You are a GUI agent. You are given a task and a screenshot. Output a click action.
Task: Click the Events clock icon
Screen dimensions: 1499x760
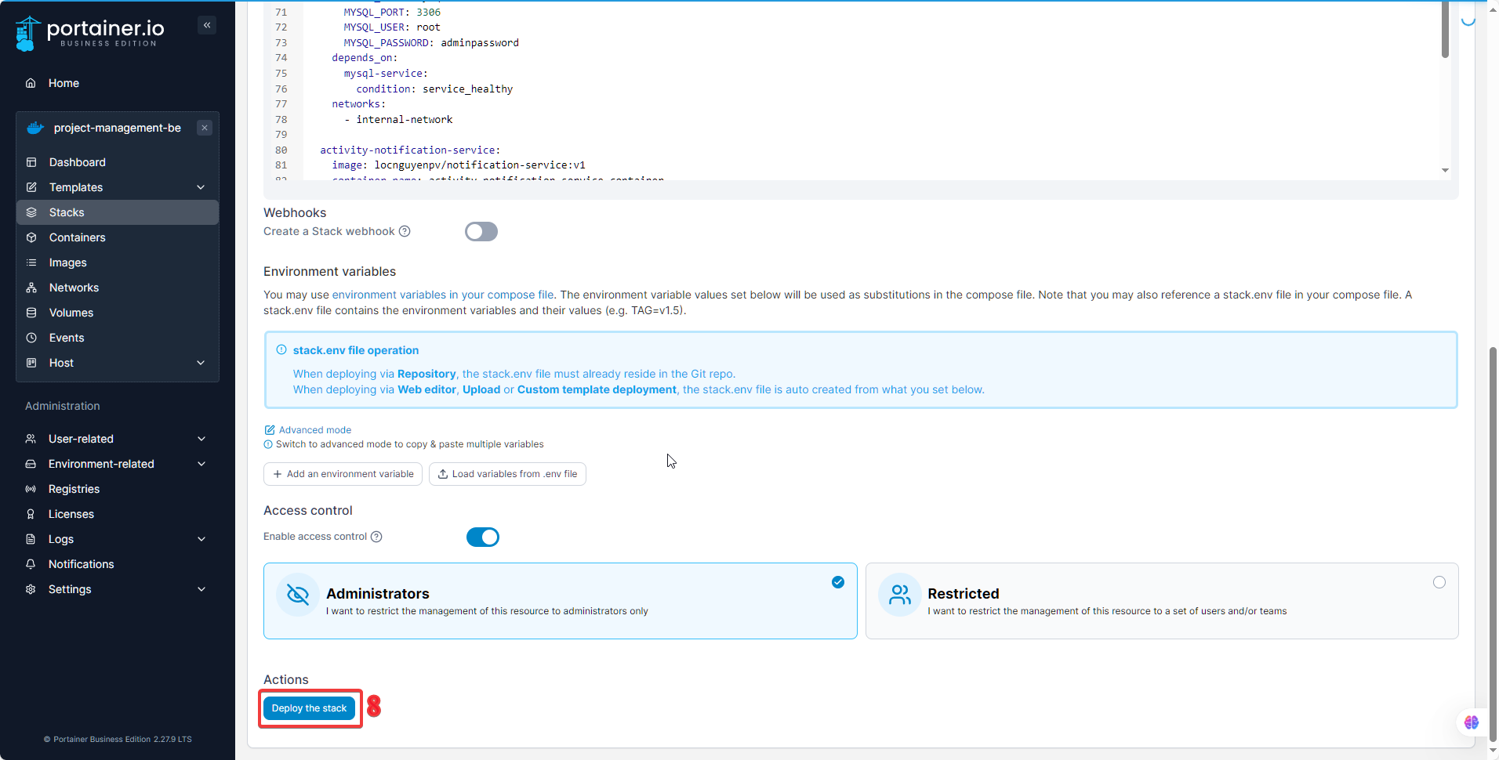pos(31,338)
